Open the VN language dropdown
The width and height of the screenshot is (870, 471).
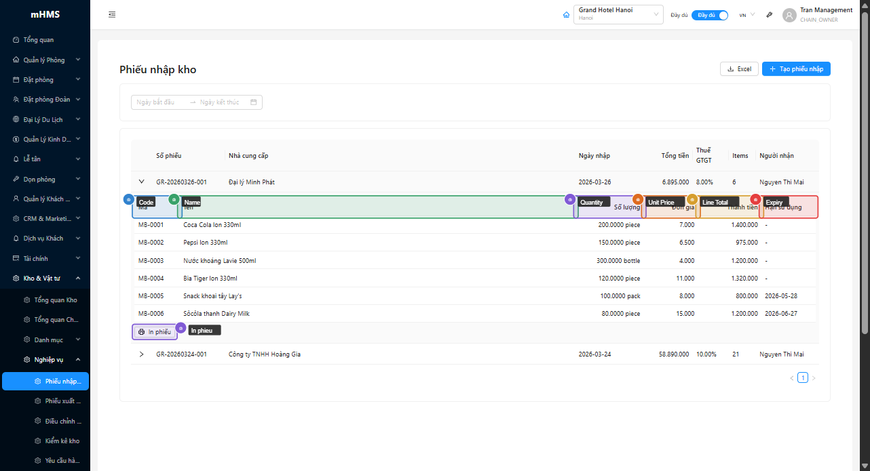tap(746, 15)
